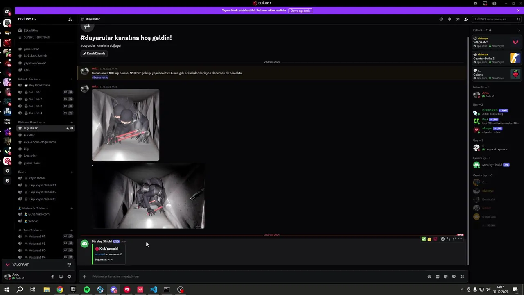Collapse the Sohbet - Go live category
Screen dimensions: 524x295
[29, 79]
